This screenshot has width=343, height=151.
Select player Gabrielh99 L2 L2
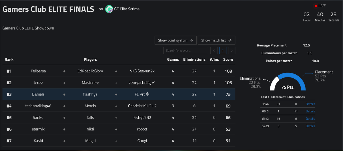tap(142, 106)
